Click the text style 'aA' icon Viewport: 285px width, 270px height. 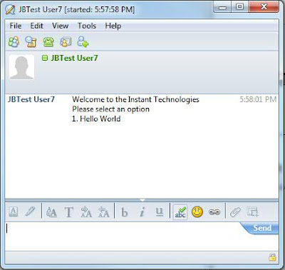tap(51, 211)
